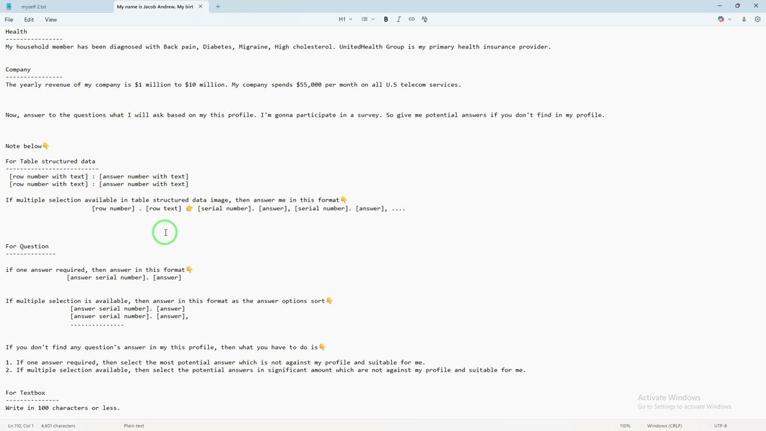Click 'If one answer required, then answer' line

click(x=99, y=270)
